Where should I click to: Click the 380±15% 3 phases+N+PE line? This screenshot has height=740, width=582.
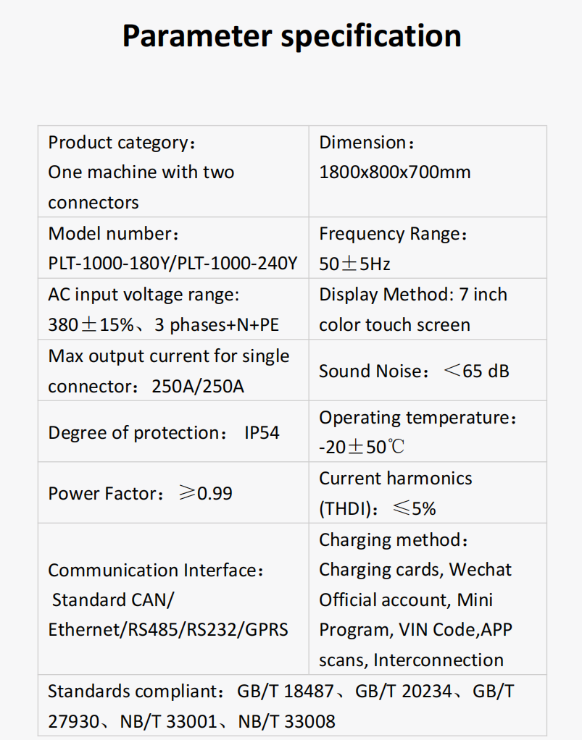point(164,325)
